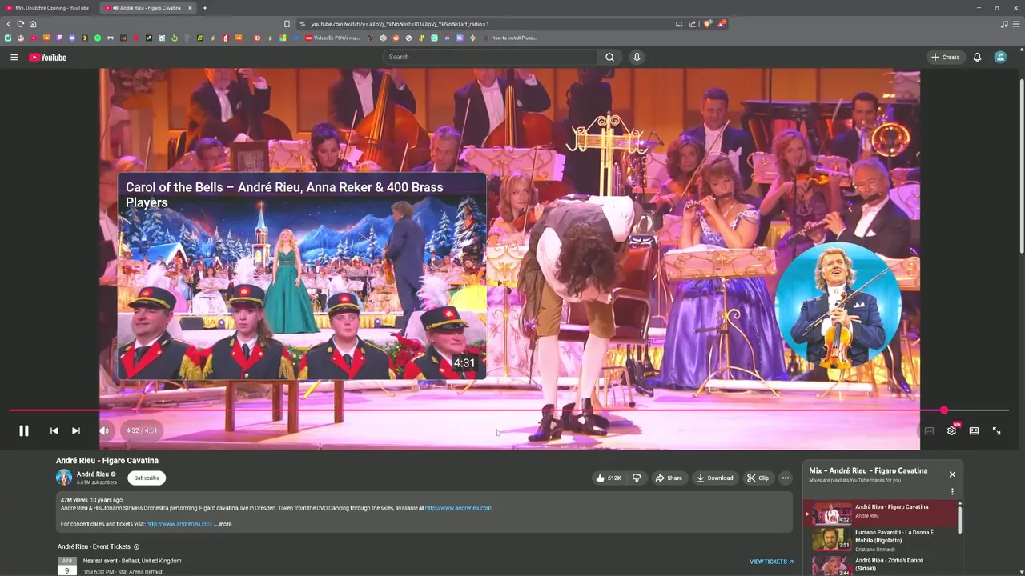Like the video with 512K likes
The image size is (1025, 576).
(x=609, y=478)
